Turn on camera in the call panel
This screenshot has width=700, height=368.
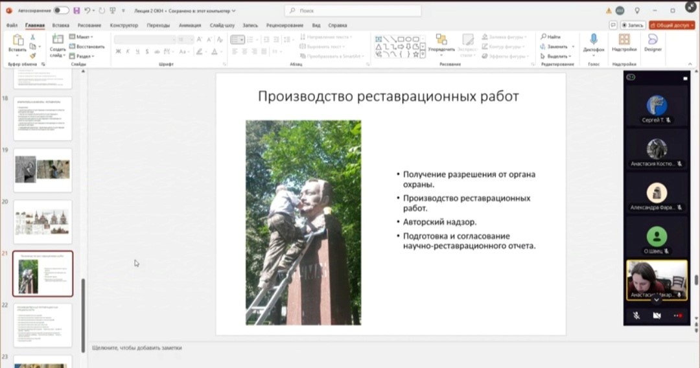tap(657, 316)
